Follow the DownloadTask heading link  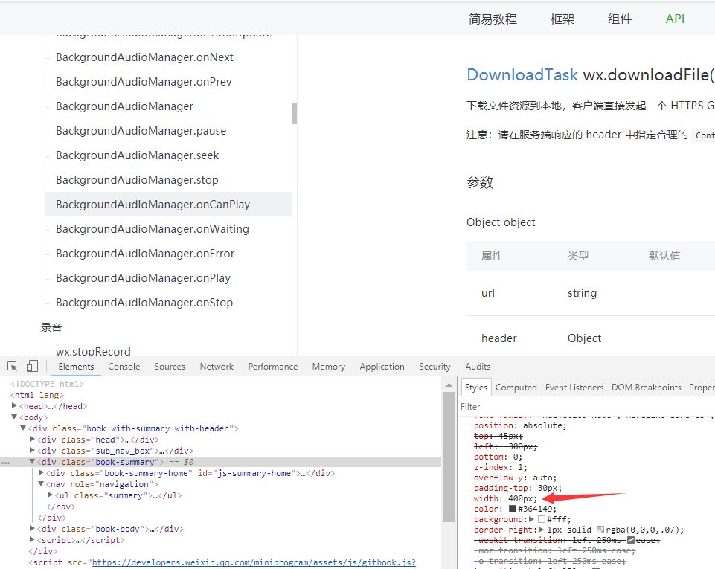(522, 74)
